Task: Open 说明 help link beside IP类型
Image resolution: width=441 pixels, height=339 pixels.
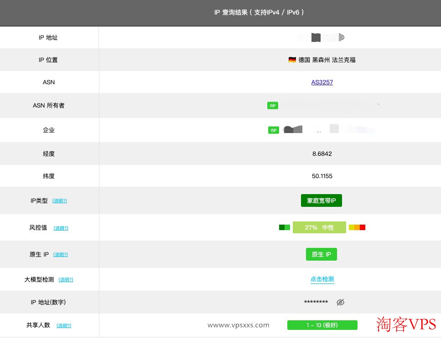Action: click(60, 200)
